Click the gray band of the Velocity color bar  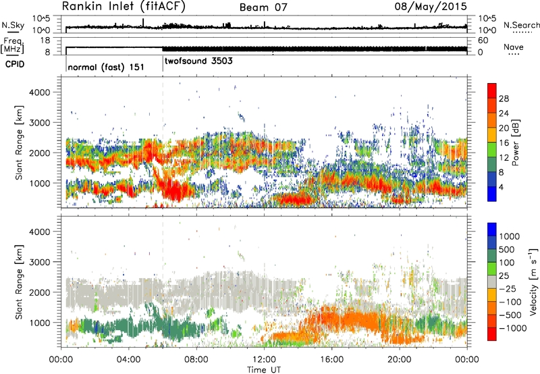coord(492,282)
